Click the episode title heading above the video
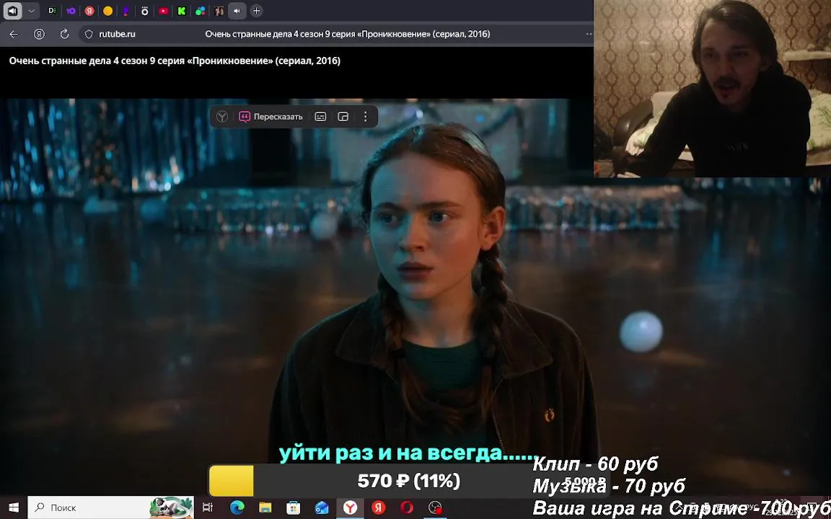Viewport: 831px width, 519px height. (175, 61)
